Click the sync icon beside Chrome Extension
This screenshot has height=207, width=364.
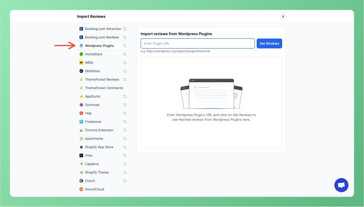(x=125, y=130)
